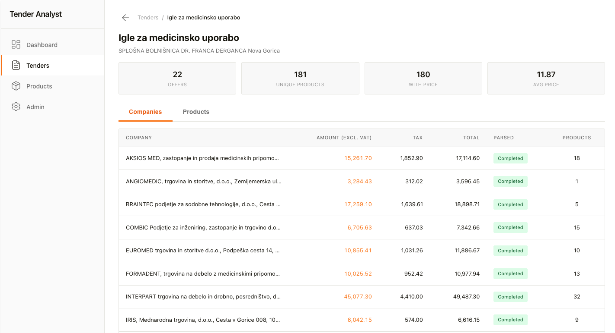Click the Completed badge for IRIS
Viewport: 615px width, 333px height.
(510, 320)
